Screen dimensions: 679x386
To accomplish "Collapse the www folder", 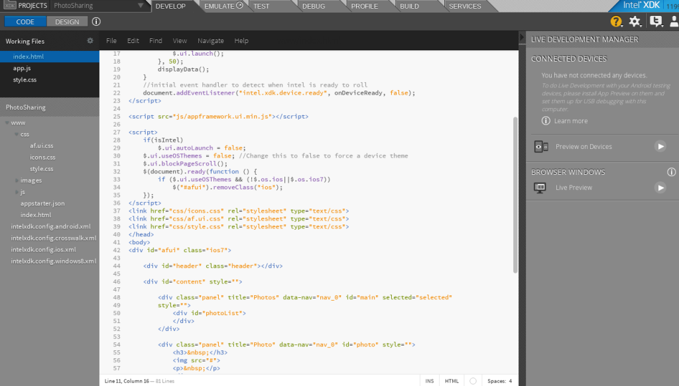I will click(8, 122).
